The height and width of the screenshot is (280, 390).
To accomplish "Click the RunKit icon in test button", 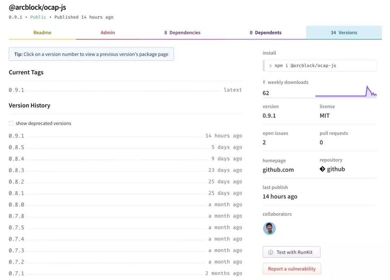I will click(x=271, y=252).
